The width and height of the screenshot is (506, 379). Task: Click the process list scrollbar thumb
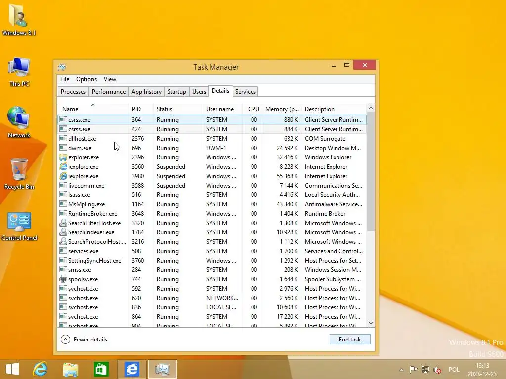pyautogui.click(x=371, y=171)
